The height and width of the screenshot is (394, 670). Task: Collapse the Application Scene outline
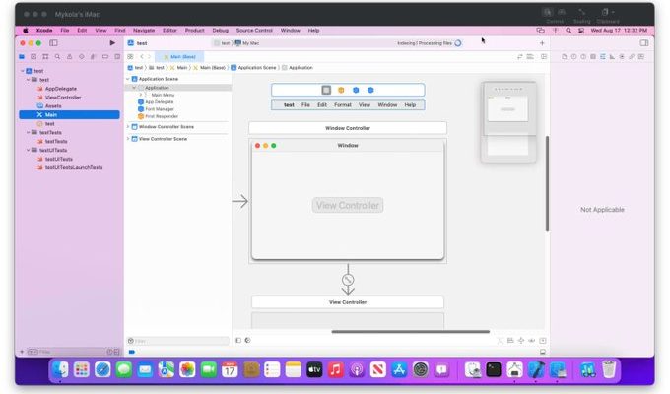(128, 79)
